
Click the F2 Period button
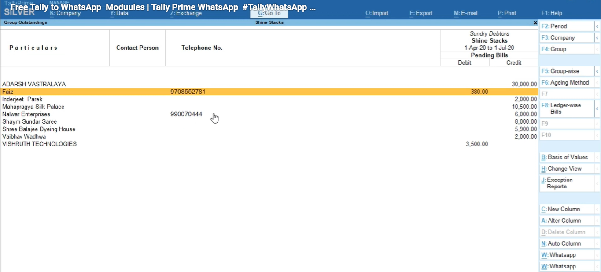[566, 26]
